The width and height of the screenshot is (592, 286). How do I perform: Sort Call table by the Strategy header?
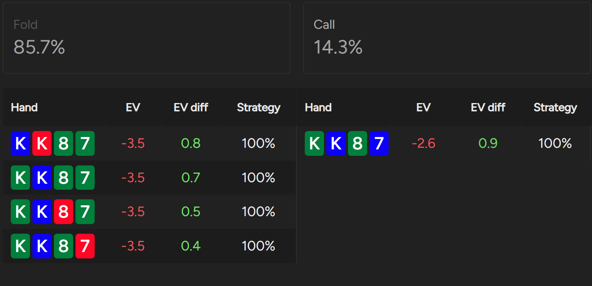[x=555, y=107]
